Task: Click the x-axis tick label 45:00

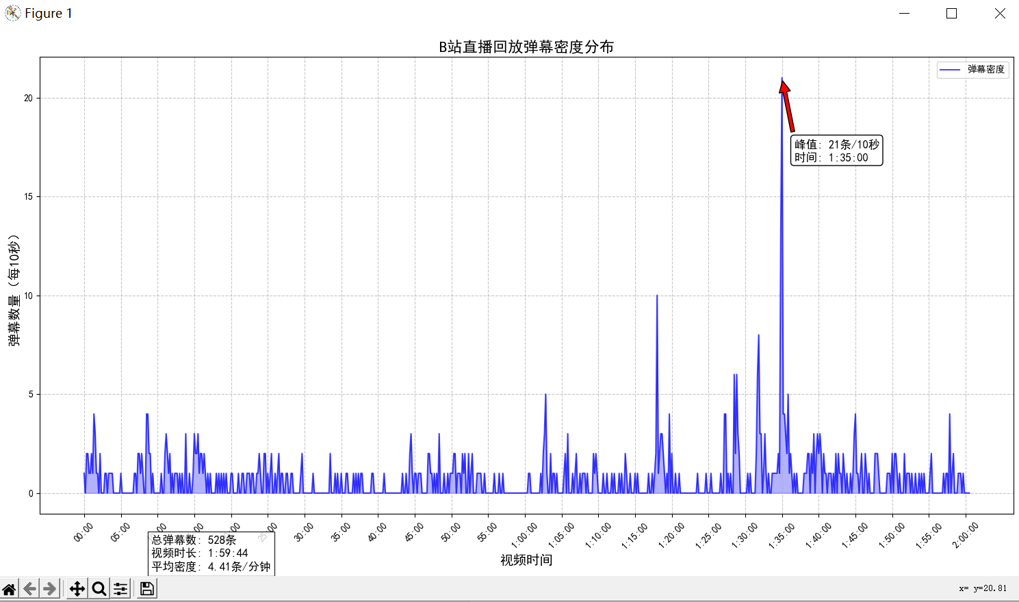Action: click(x=414, y=532)
